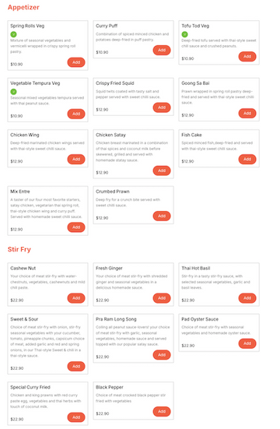Image resolution: width=280 pixels, height=429 pixels.
Task: Select the Chicken Wing item title
Action: 25,135
